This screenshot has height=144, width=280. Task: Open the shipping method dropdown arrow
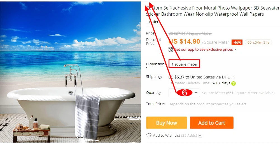point(233,77)
